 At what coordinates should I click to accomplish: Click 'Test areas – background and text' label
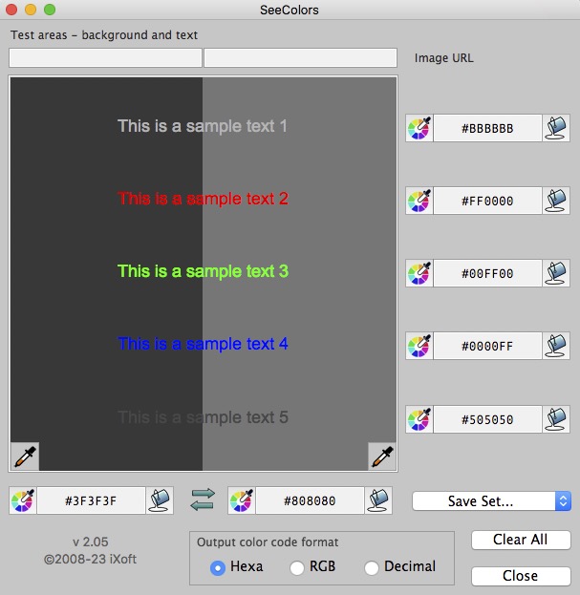(x=104, y=35)
